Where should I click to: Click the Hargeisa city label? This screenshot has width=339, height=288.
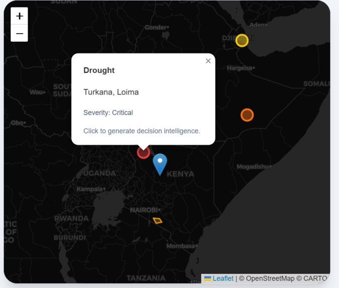tap(240, 68)
